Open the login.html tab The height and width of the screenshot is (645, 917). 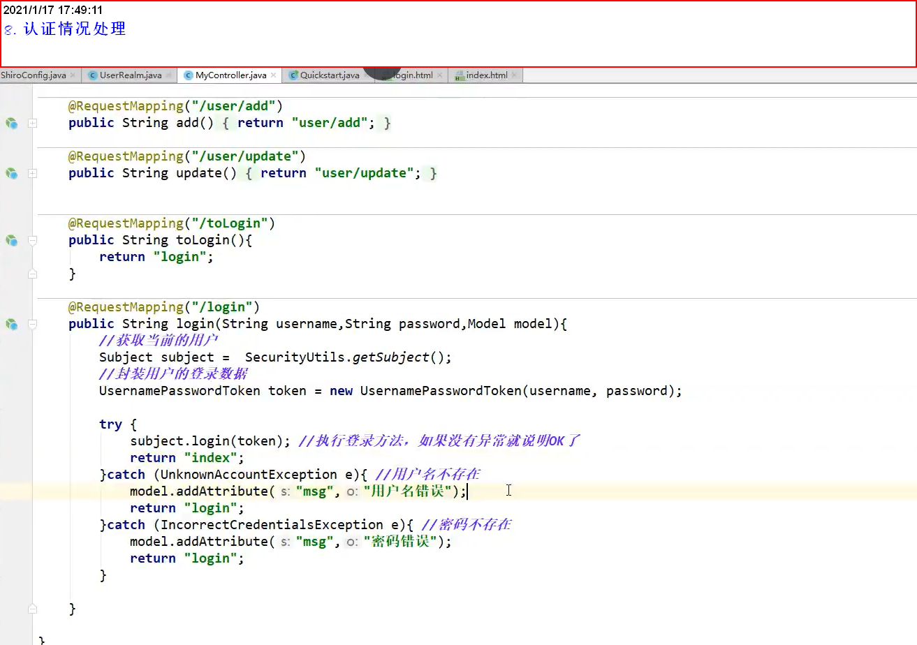pyautogui.click(x=412, y=75)
